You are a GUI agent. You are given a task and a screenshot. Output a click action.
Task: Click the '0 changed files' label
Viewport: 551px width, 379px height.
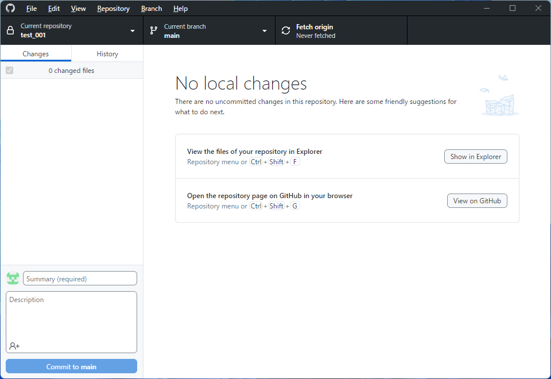[71, 70]
